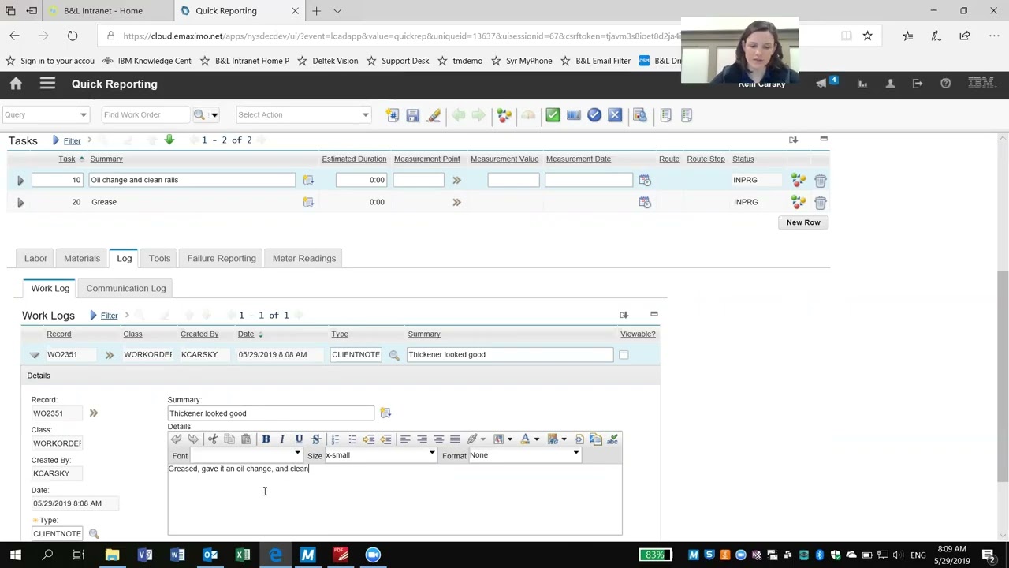1009x568 pixels.
Task: Open the navigation hamburger menu
Action: (47, 84)
